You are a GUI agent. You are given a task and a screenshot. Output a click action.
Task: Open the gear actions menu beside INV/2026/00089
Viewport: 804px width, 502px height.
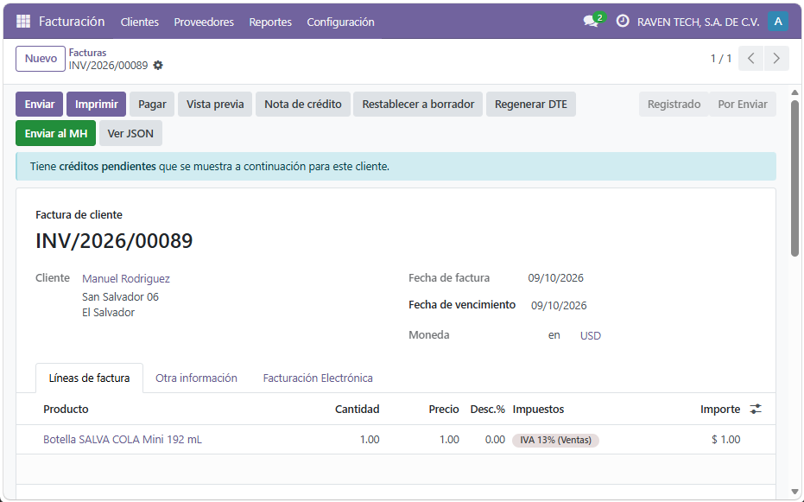[x=158, y=66]
